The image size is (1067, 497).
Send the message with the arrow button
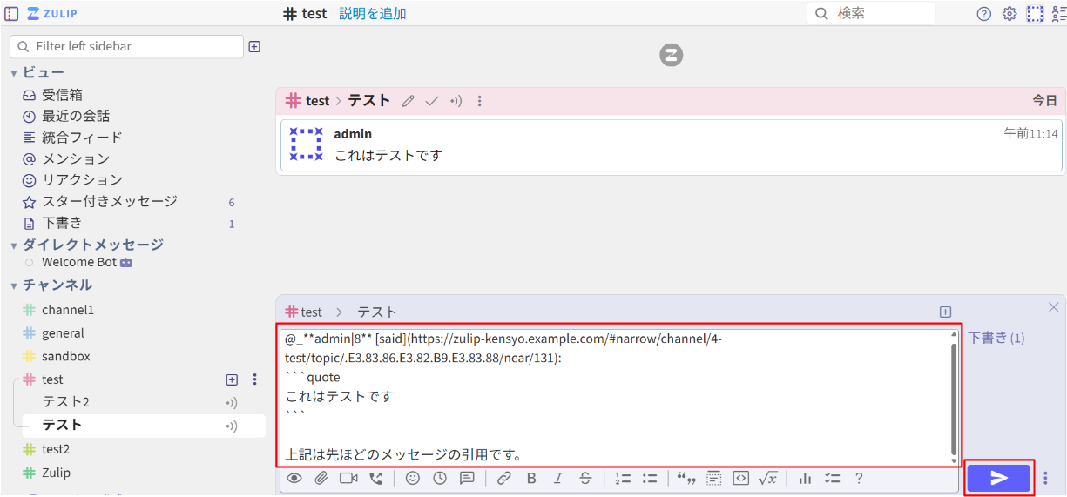click(998, 478)
